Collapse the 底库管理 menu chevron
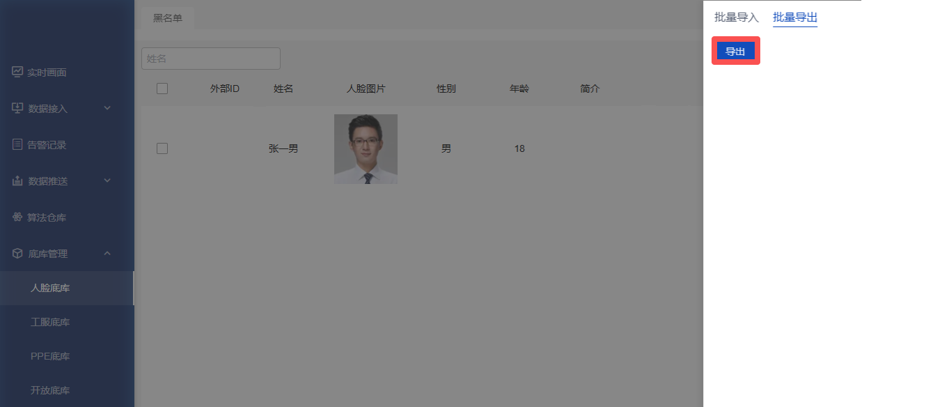 point(107,254)
